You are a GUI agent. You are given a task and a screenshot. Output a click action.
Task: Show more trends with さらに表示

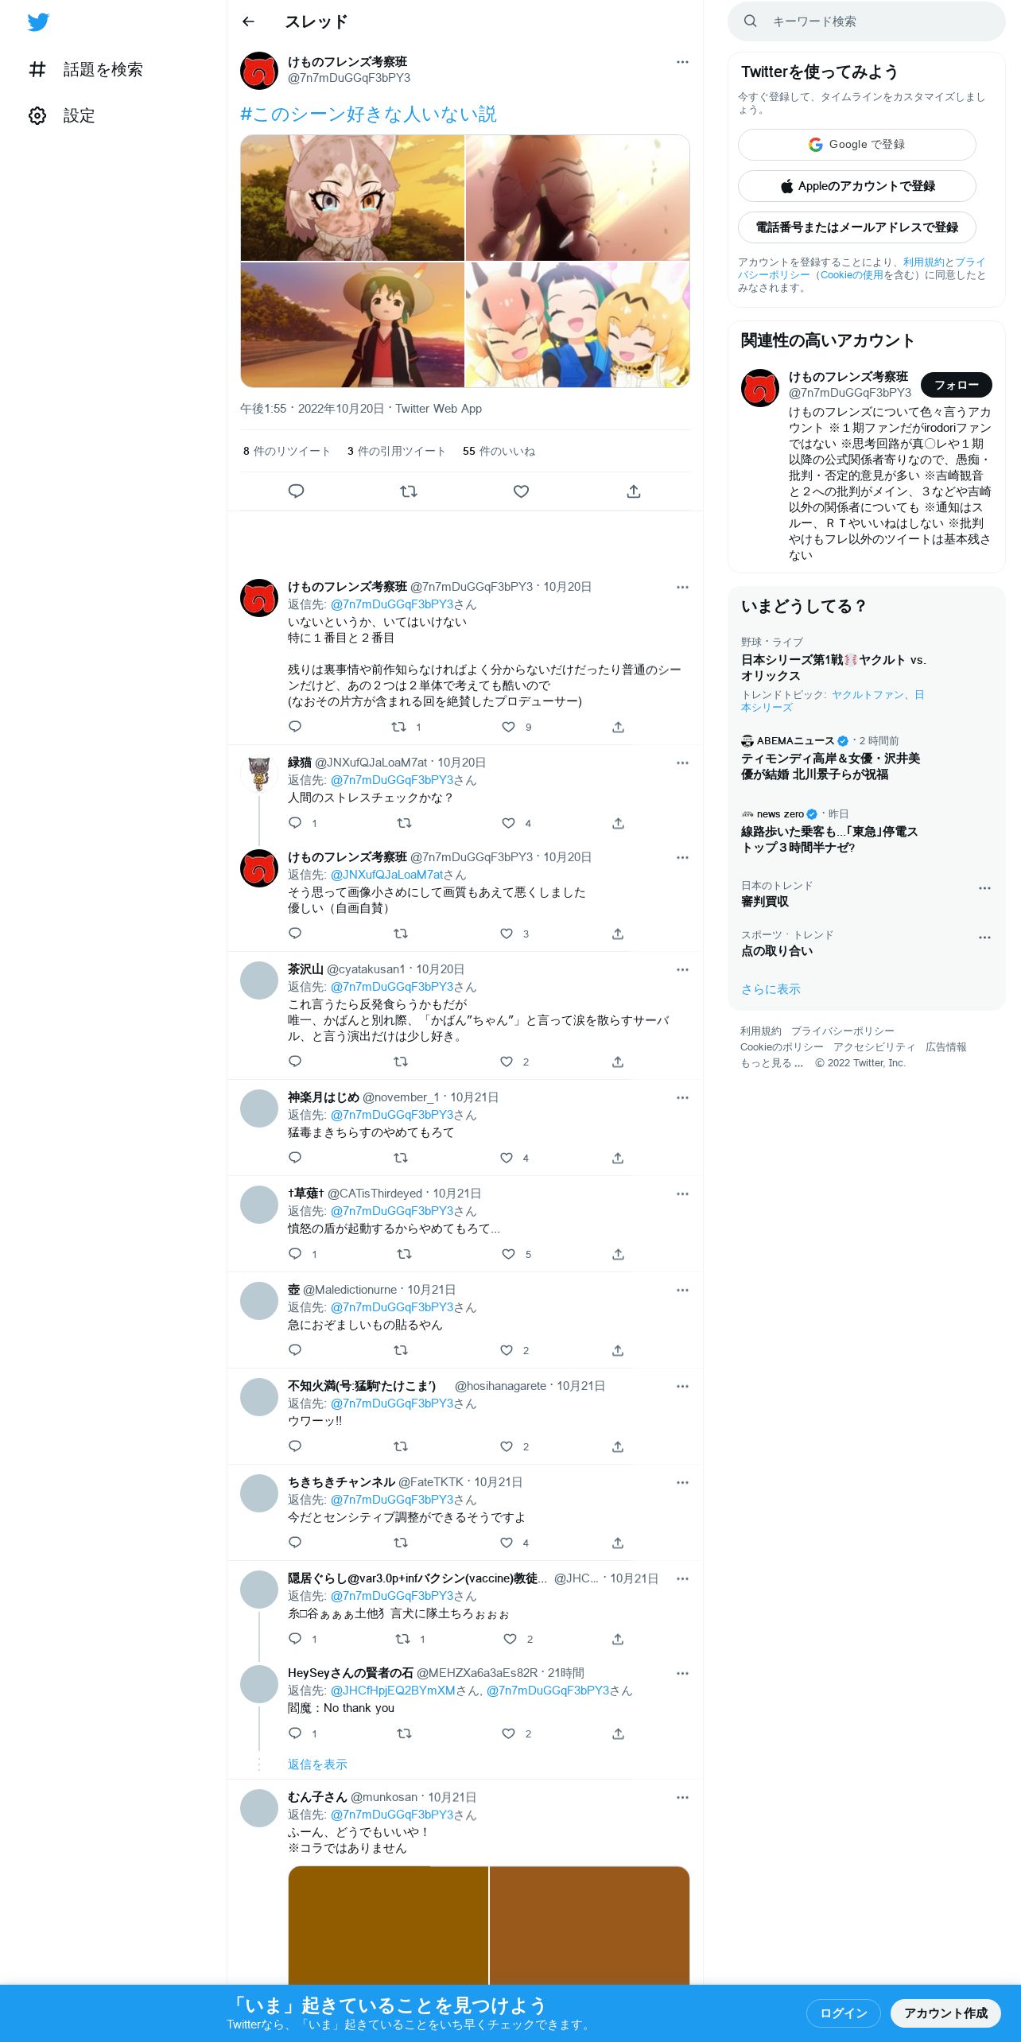click(x=771, y=988)
